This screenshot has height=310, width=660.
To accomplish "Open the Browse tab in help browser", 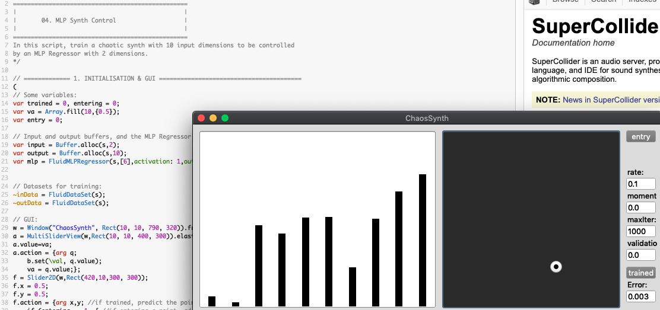I will coord(565,1).
